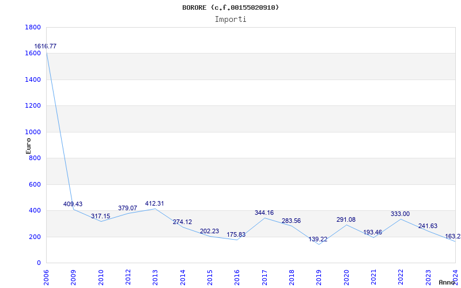Click the 2017 year tick label
Viewport: 461px width, 288px height.
click(264, 278)
